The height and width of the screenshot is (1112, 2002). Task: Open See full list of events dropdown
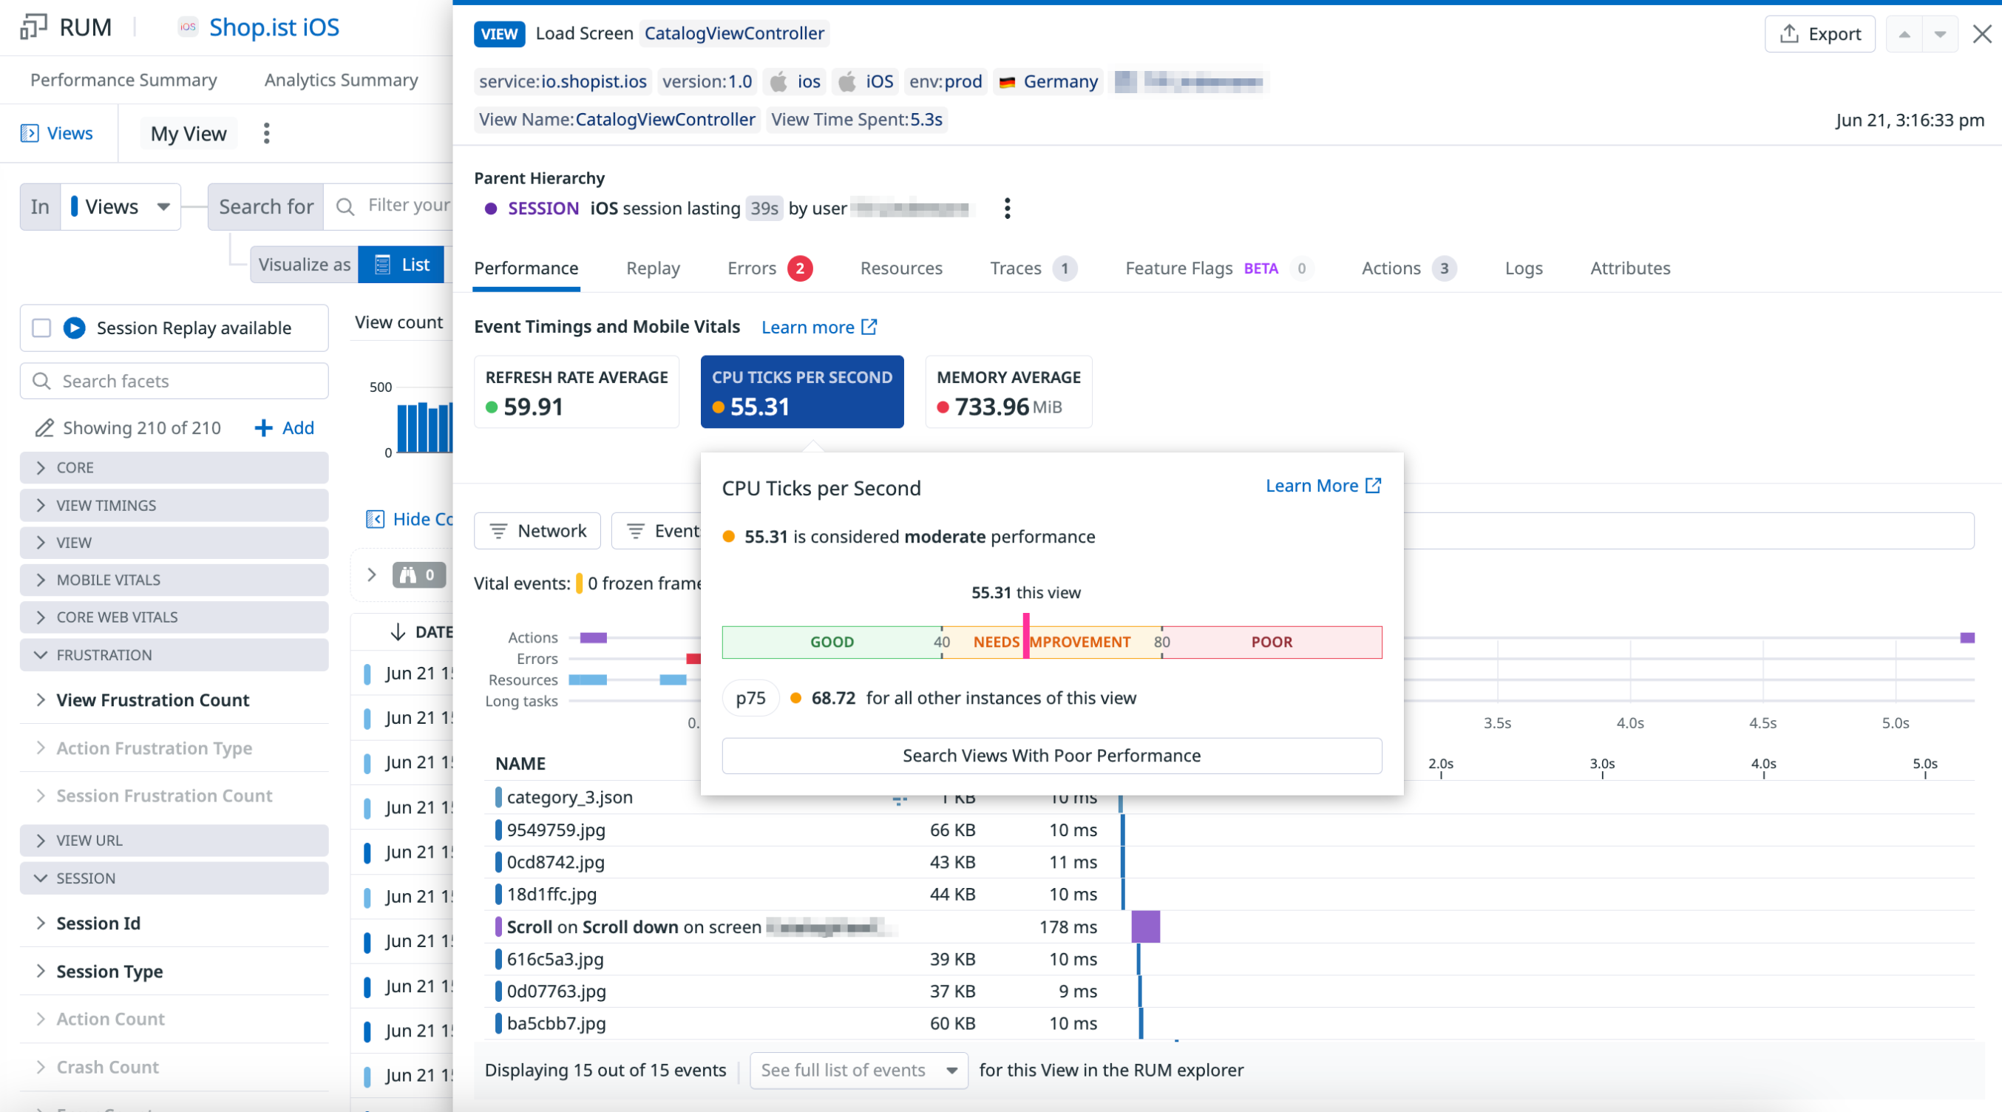858,1070
